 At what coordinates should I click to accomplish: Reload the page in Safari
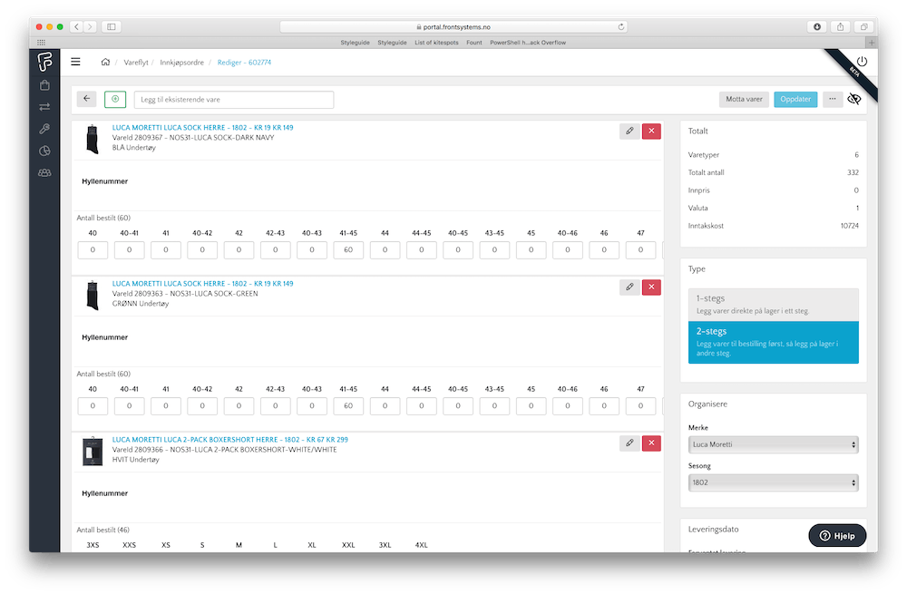pos(621,26)
